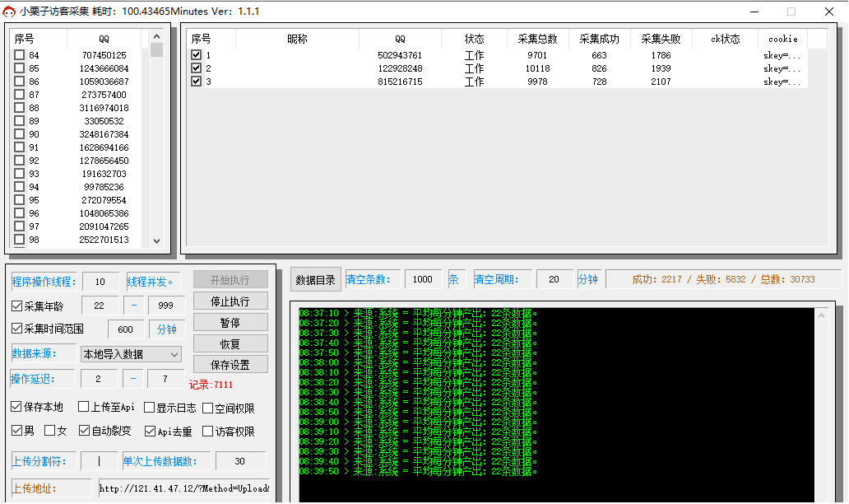Check the box for row 84
Viewport: 849px width, 504px height.
pyautogui.click(x=19, y=55)
